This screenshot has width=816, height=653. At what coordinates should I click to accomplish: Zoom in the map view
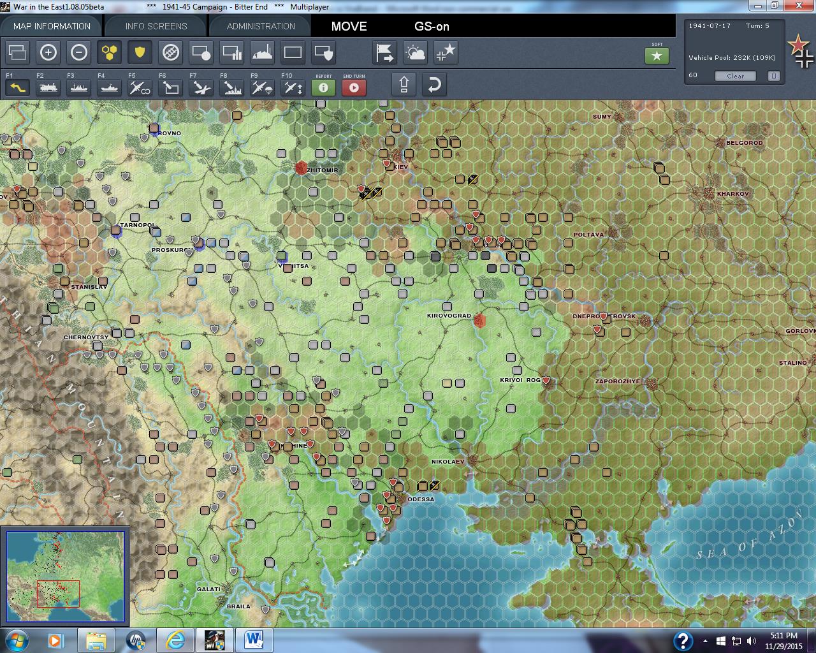48,52
